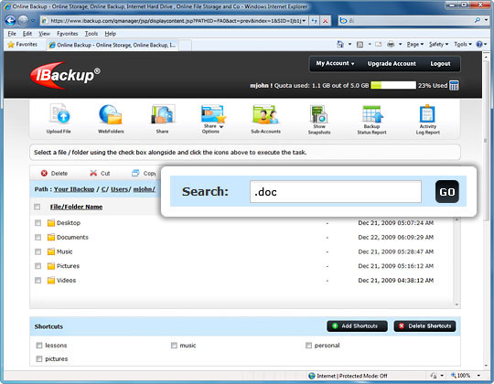The image size is (494, 384).
Task: Check the Desktop folder checkbox
Action: 38,223
